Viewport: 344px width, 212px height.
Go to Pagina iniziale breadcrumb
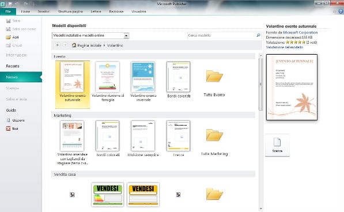pyautogui.click(x=89, y=46)
